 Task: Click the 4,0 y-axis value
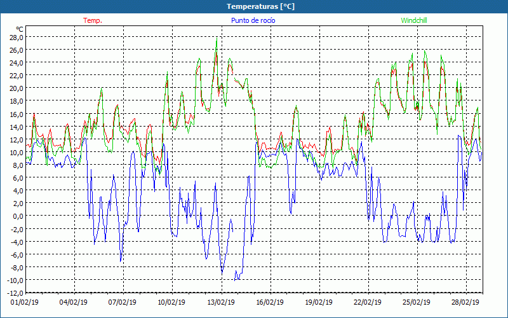pyautogui.click(x=18, y=190)
